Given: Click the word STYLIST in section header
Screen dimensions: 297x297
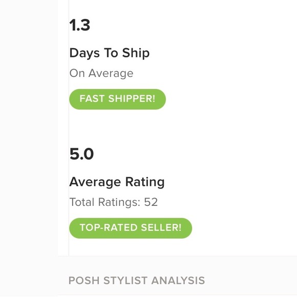Looking at the screenshot, I should coord(125,281).
